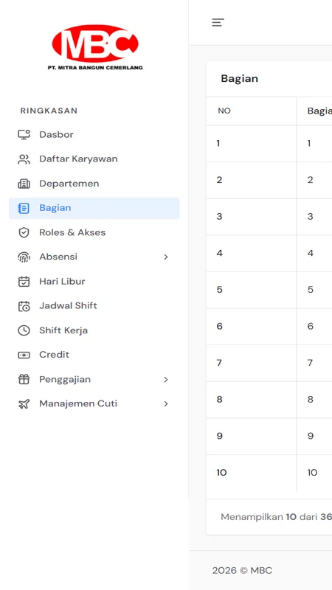
Task: Click the Dasbor monitor icon
Action: (x=24, y=135)
